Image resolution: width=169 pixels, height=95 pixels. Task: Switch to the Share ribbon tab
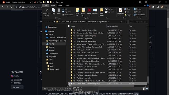click(60, 6)
